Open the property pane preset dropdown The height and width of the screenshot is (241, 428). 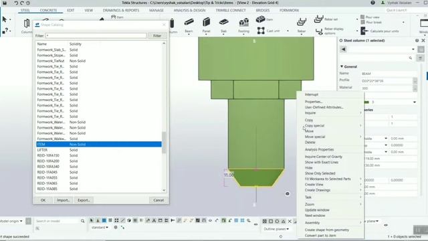[413, 49]
